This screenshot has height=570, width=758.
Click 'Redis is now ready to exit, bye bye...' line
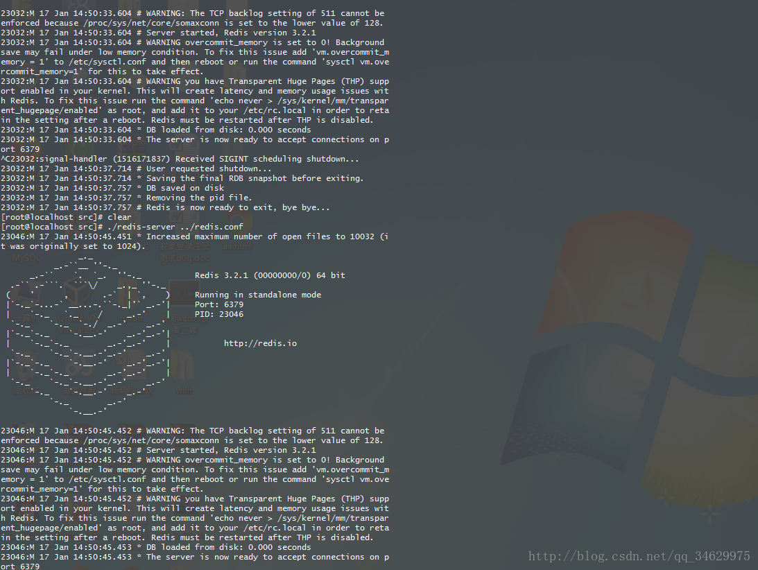tap(165, 207)
